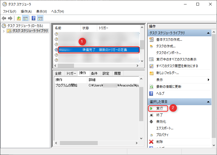Click 最新の情報に更新 action

pos(169,86)
